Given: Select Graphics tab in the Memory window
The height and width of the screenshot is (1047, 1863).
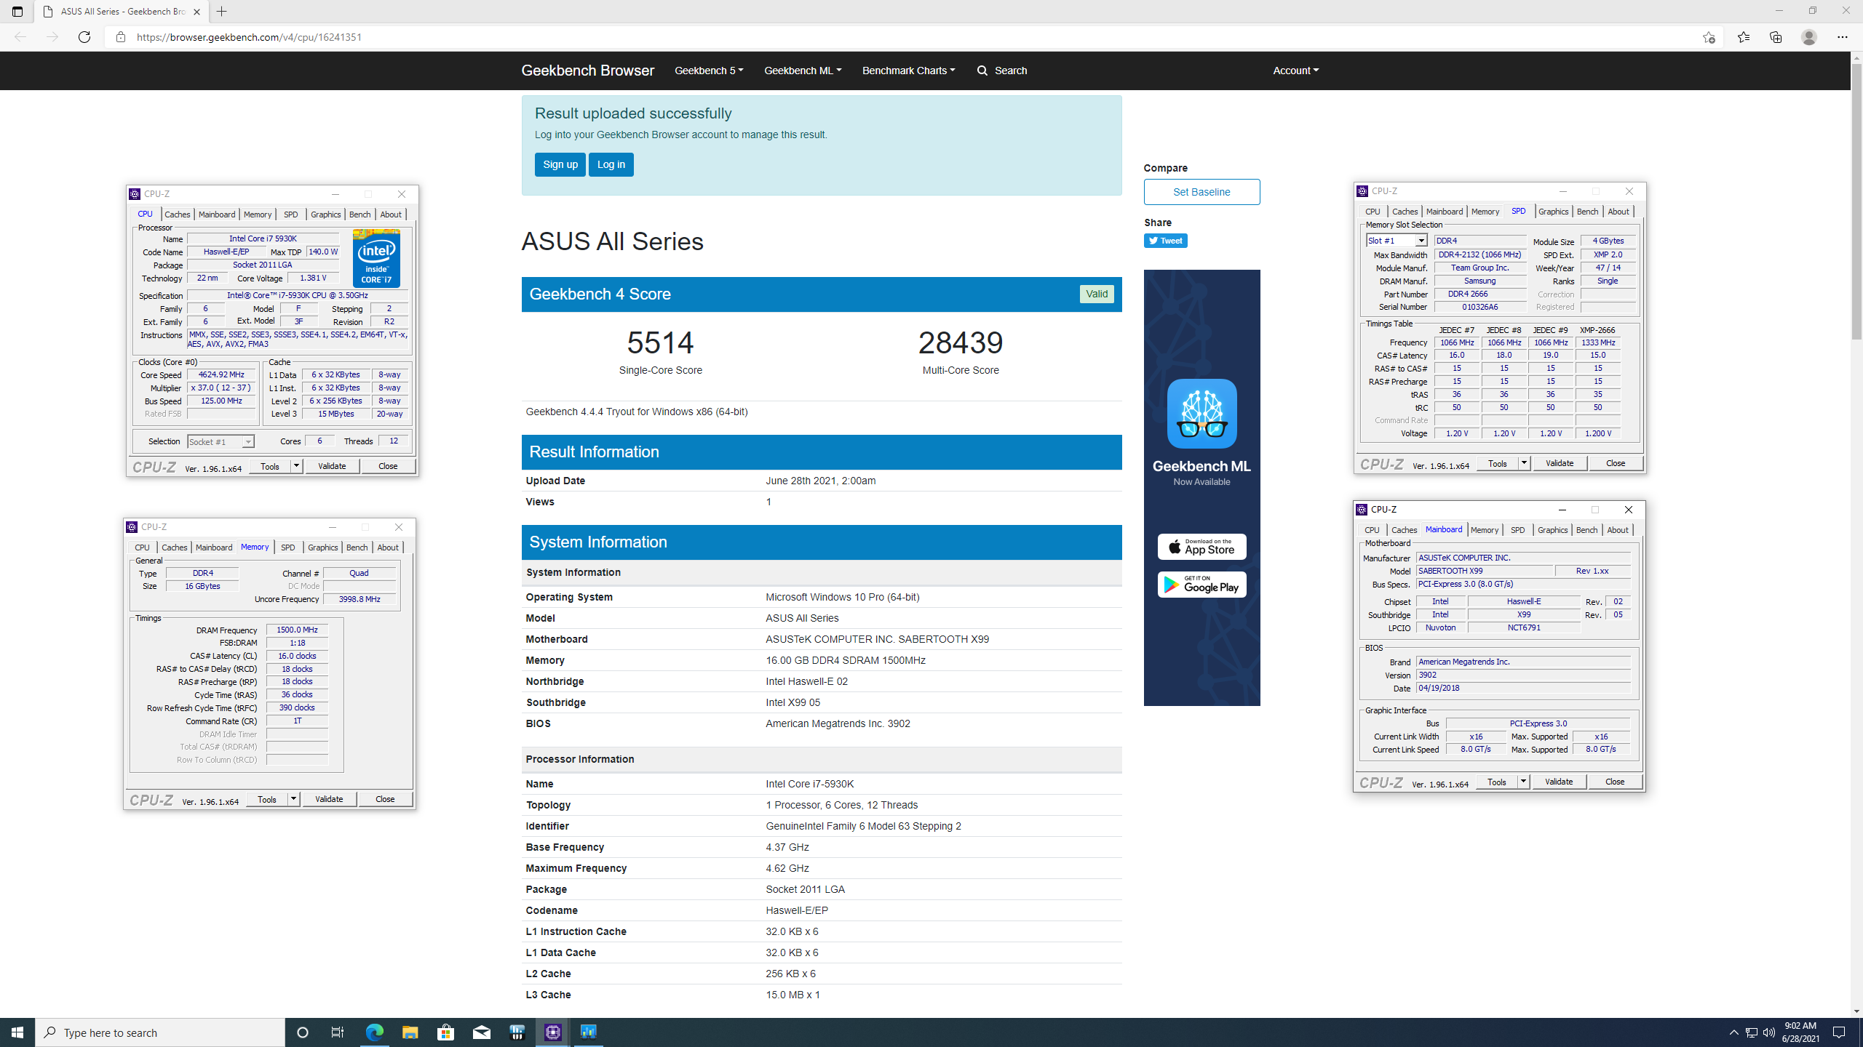Looking at the screenshot, I should pos(322,547).
